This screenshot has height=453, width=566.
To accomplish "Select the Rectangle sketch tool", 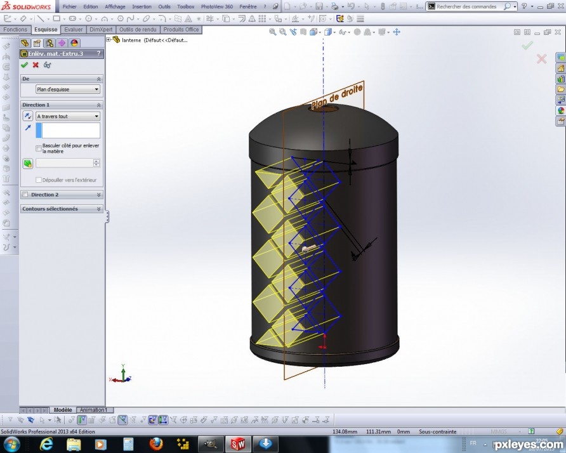I will click(56, 18).
